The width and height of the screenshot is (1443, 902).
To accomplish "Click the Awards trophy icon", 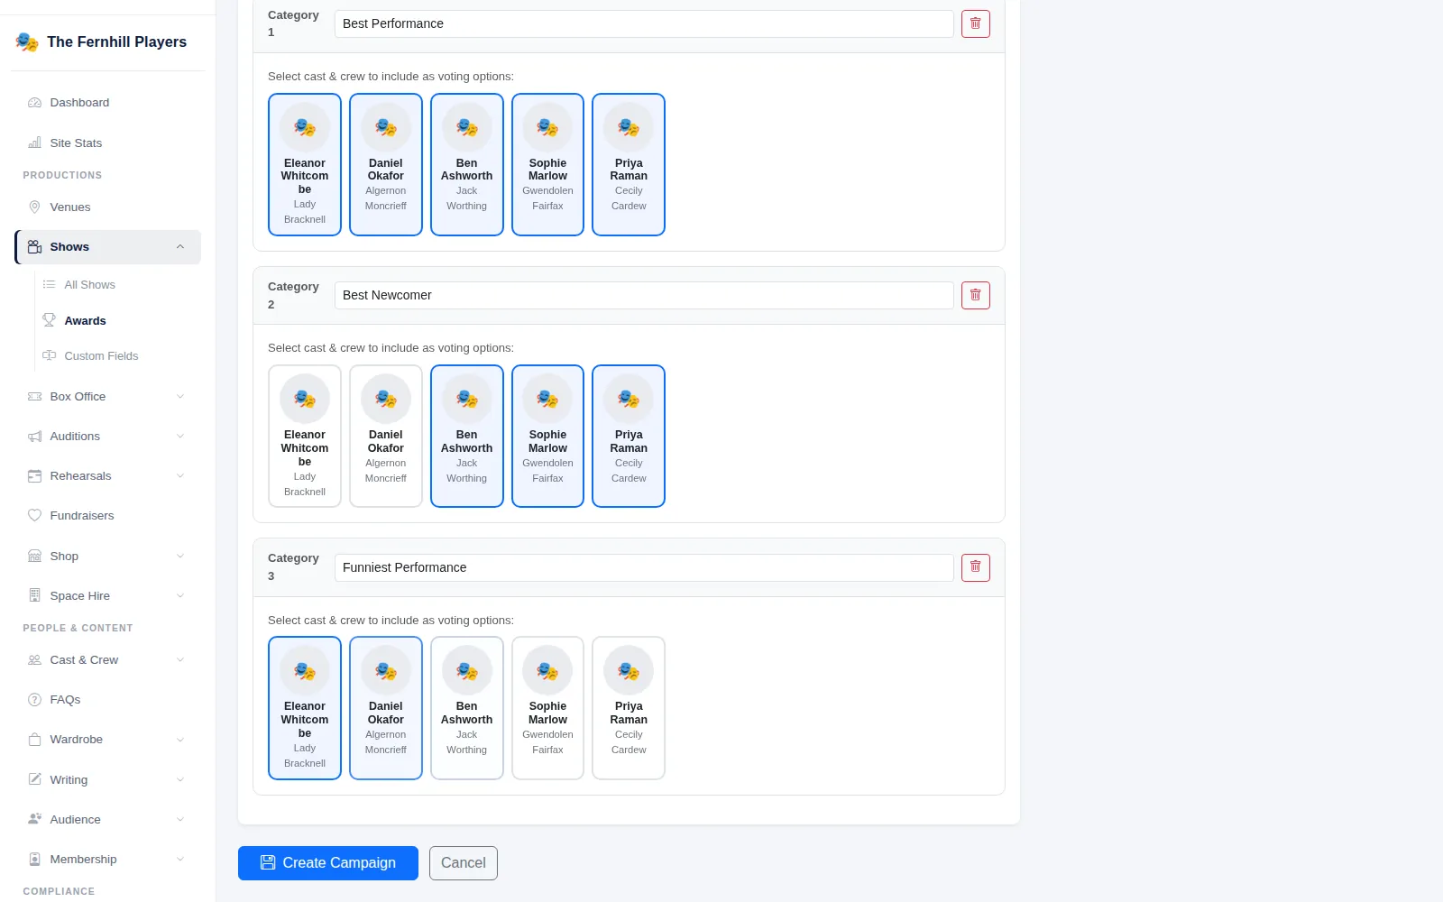I will click(49, 320).
